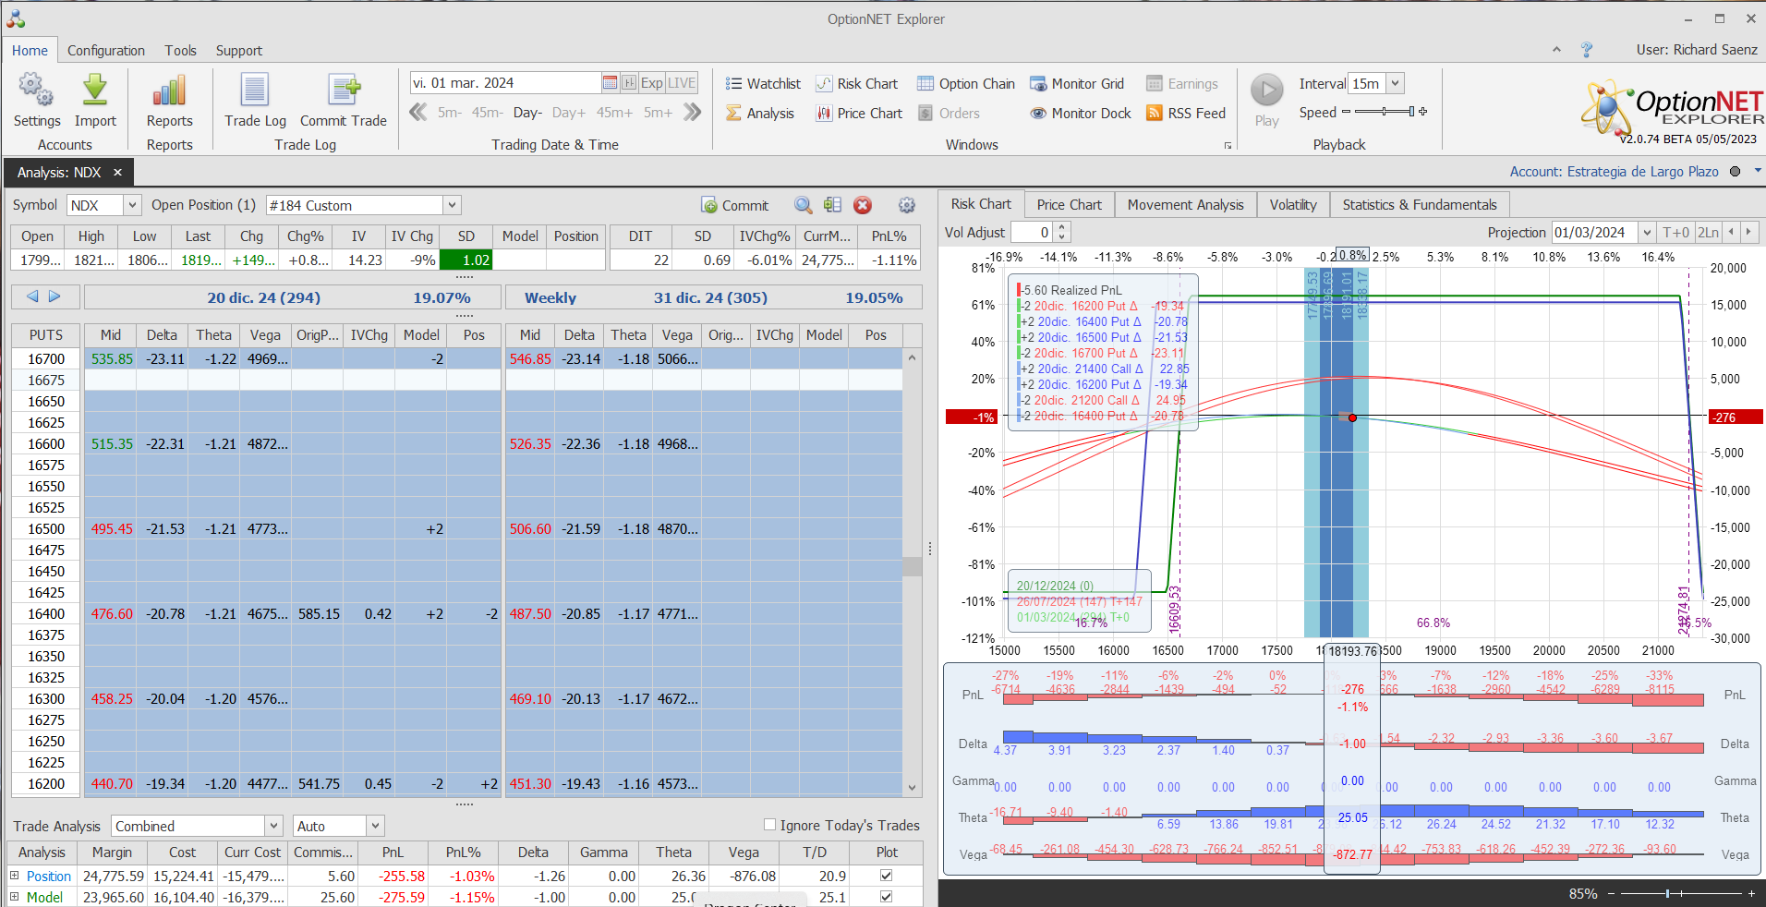Adjust the zoom slider at bottom right
1766x907 pixels.
pyautogui.click(x=1680, y=893)
